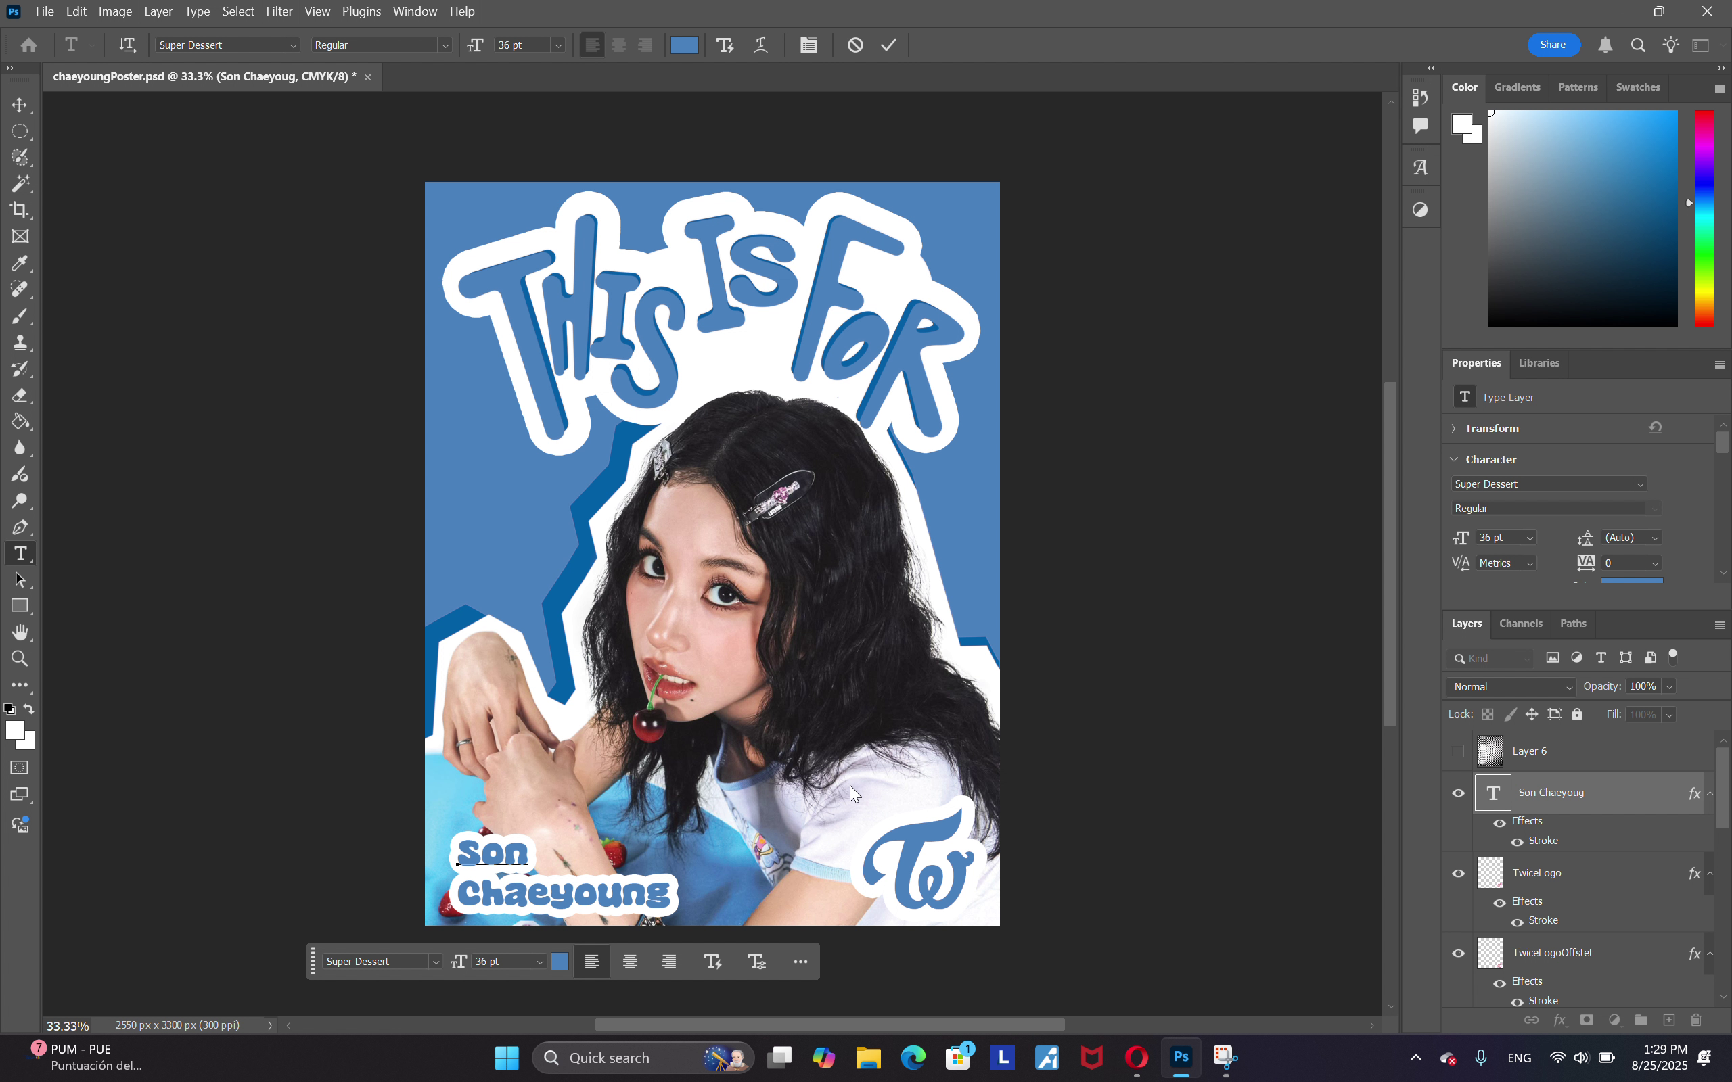
Task: Collapse the Character section in Properties
Action: point(1455,458)
